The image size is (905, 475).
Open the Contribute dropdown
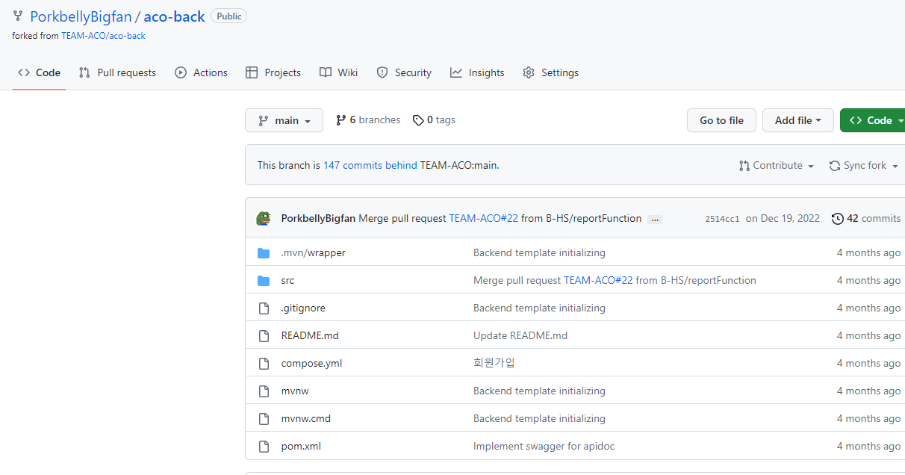[777, 166]
